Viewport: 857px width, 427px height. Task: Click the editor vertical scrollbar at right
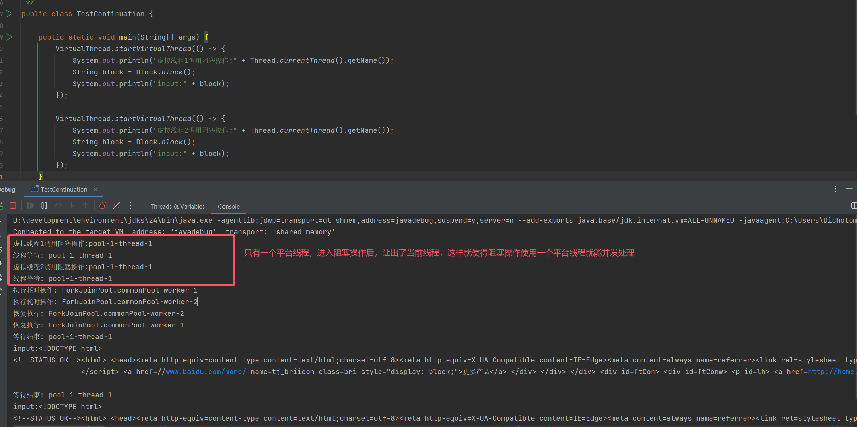(856, 56)
